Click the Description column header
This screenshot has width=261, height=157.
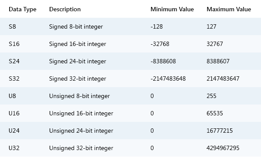[x=65, y=9]
